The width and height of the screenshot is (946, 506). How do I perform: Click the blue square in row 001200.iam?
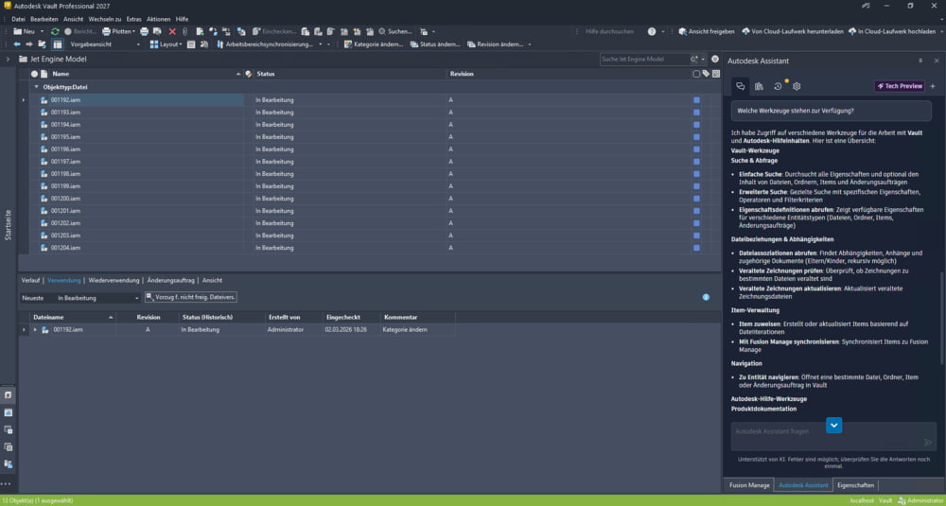(696, 199)
